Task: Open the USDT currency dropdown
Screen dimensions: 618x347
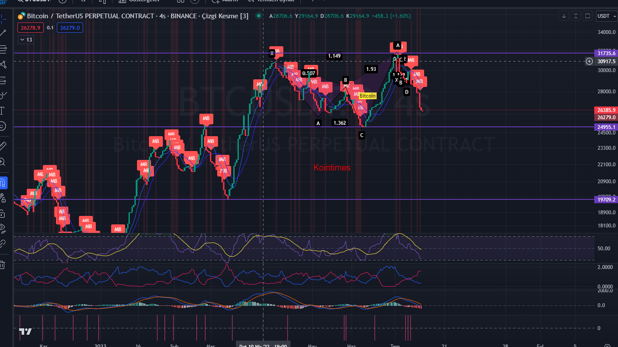Action: (606, 16)
